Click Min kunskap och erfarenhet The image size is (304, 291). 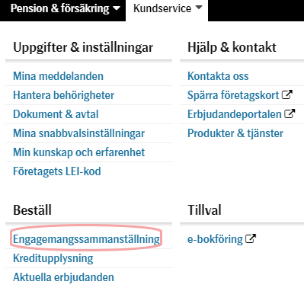78,152
